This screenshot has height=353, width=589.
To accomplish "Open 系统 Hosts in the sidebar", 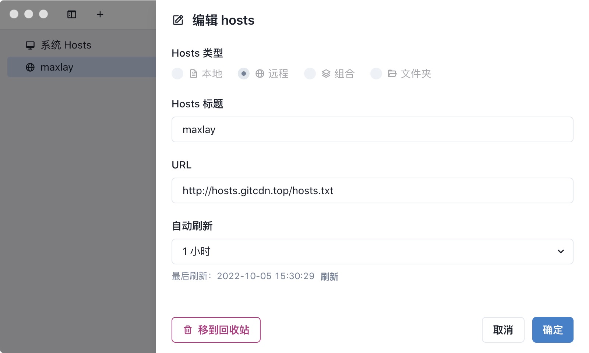I will (66, 45).
